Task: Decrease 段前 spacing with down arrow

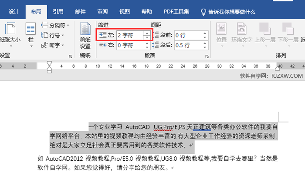Action: [x=205, y=37]
